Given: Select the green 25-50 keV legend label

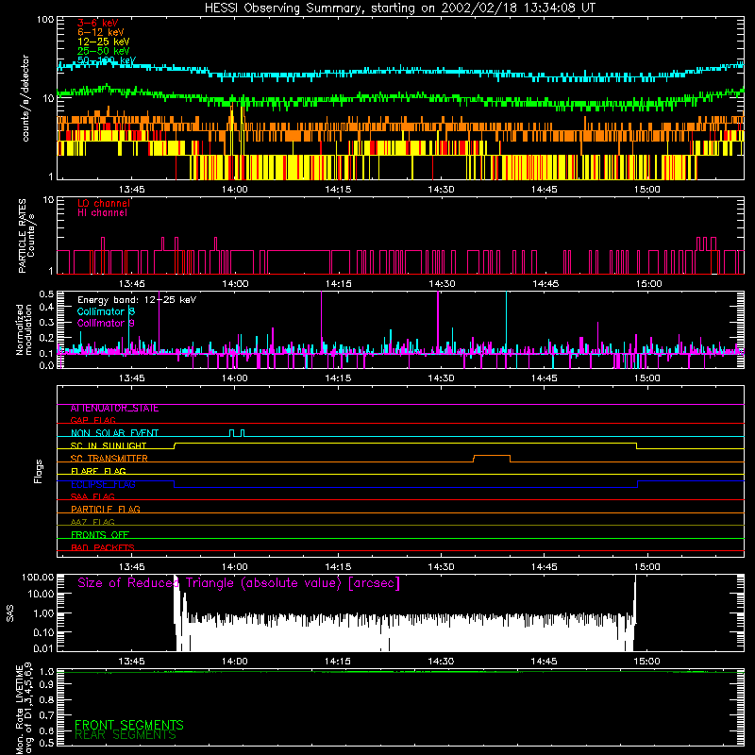Looking at the screenshot, I should point(104,51).
